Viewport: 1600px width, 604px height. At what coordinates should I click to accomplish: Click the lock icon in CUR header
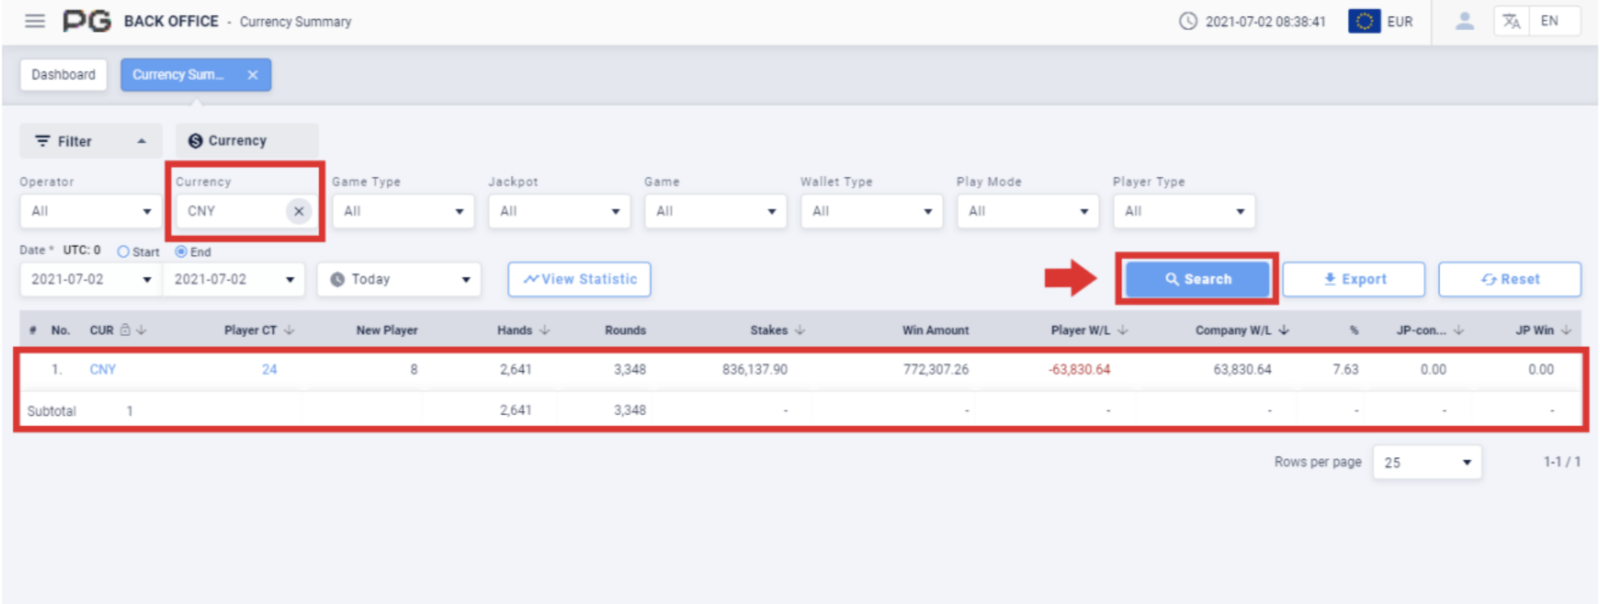126,330
